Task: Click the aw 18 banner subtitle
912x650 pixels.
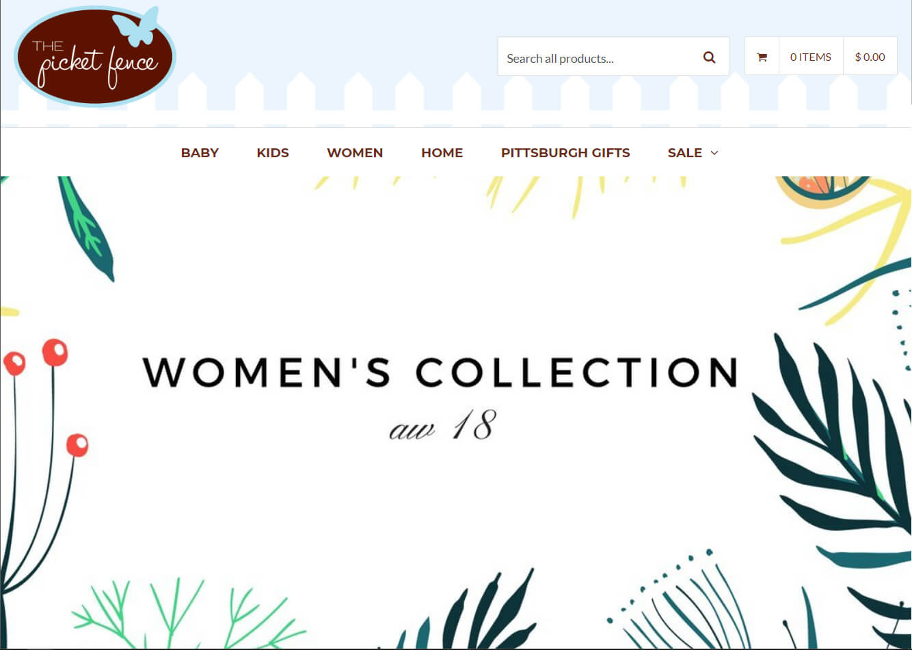Action: tap(442, 426)
